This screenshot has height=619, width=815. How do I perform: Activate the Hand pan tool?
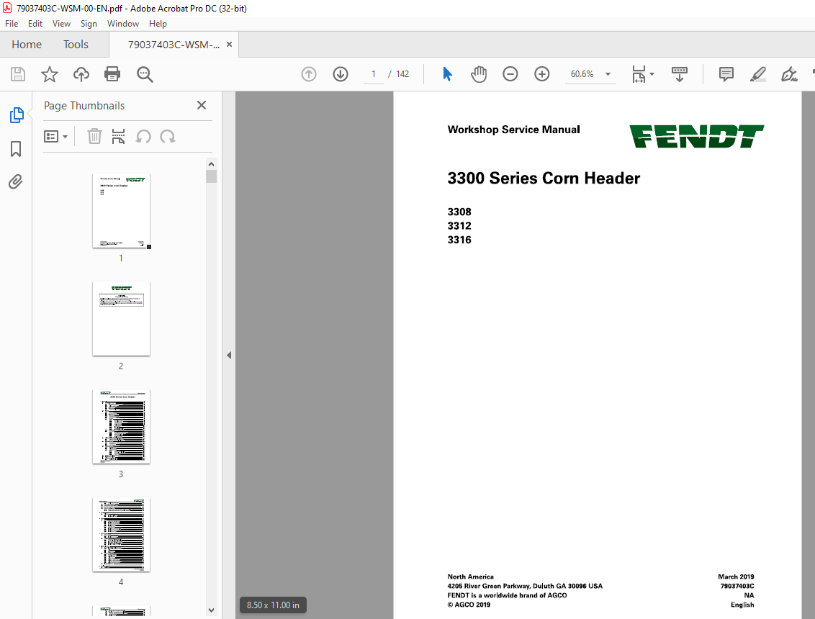point(479,74)
